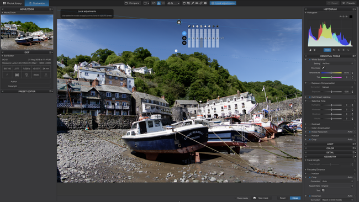Viewport: 359px width, 202px height.
Task: Collapse the Exif Editor section
Action: (2, 56)
